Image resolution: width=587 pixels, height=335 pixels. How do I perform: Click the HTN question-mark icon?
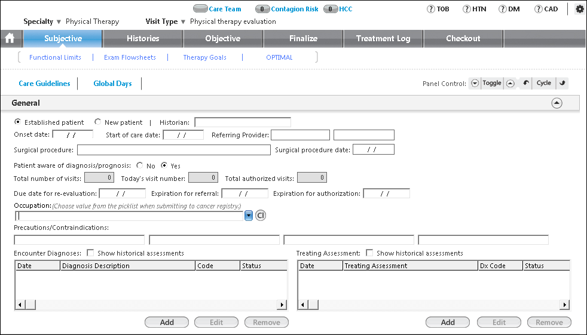coord(466,9)
